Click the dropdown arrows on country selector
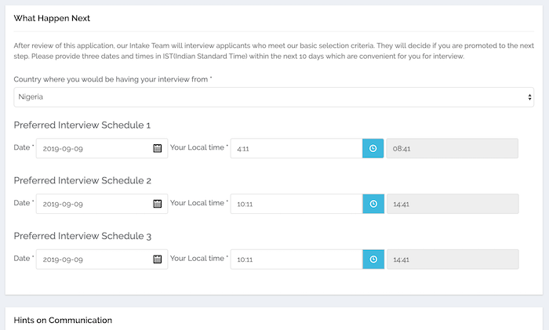The width and height of the screenshot is (549, 330). click(529, 97)
